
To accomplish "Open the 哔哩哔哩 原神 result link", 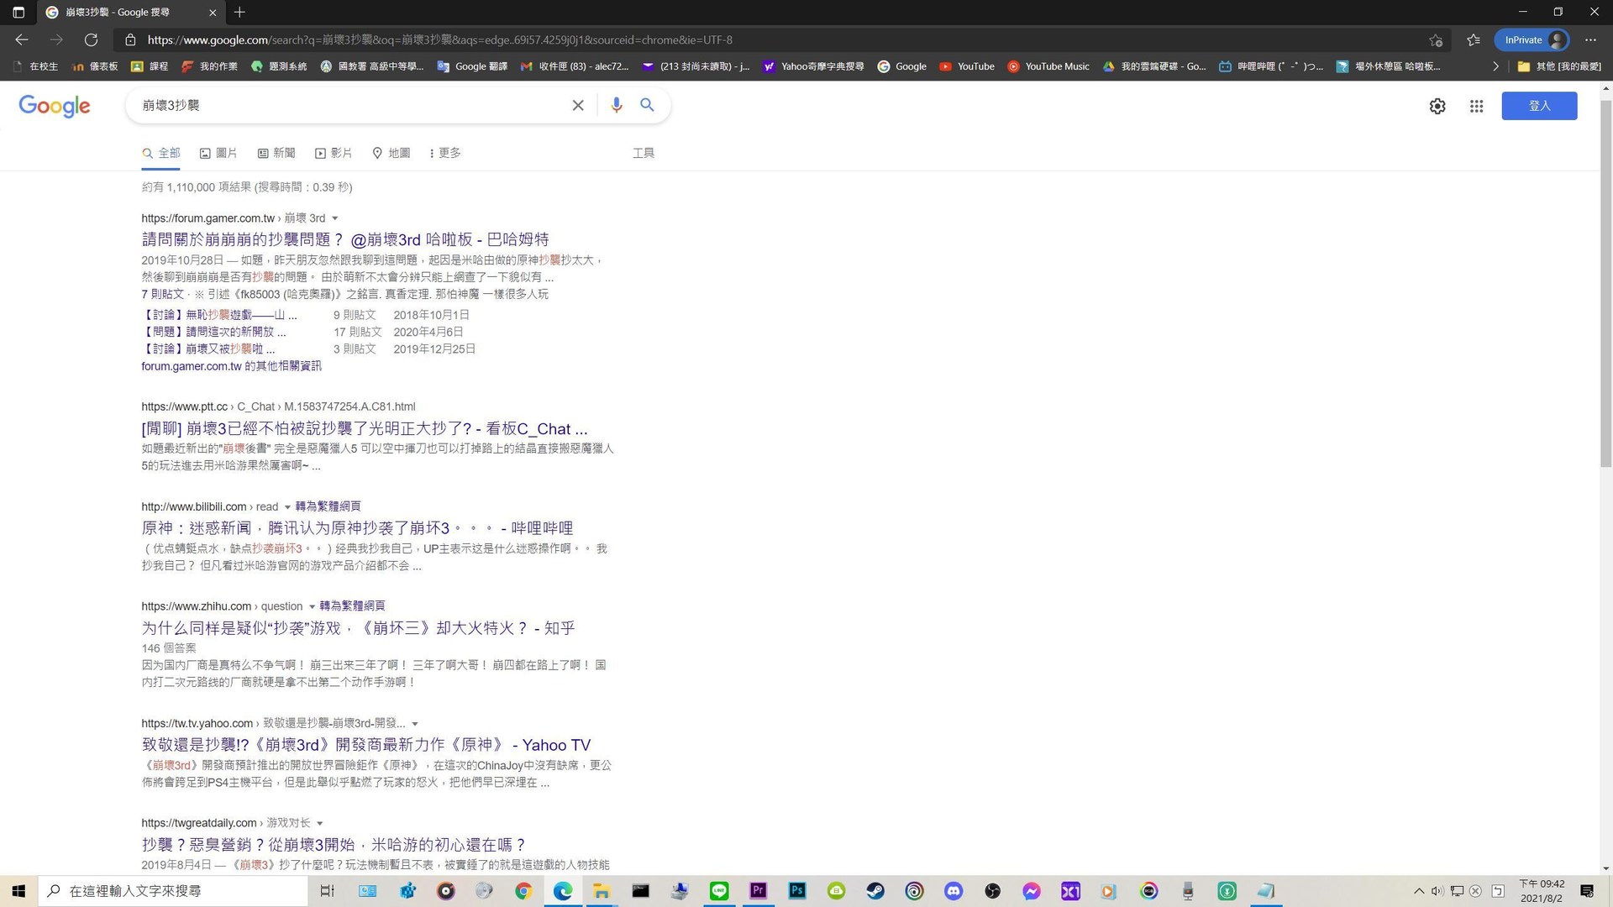I will (357, 528).
